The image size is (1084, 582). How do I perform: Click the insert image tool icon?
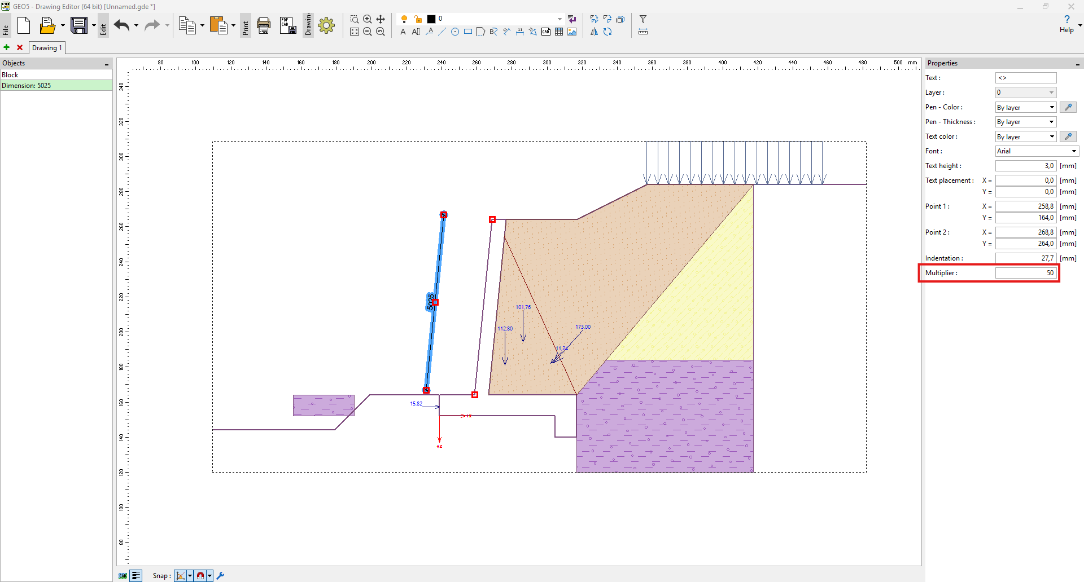tap(572, 32)
